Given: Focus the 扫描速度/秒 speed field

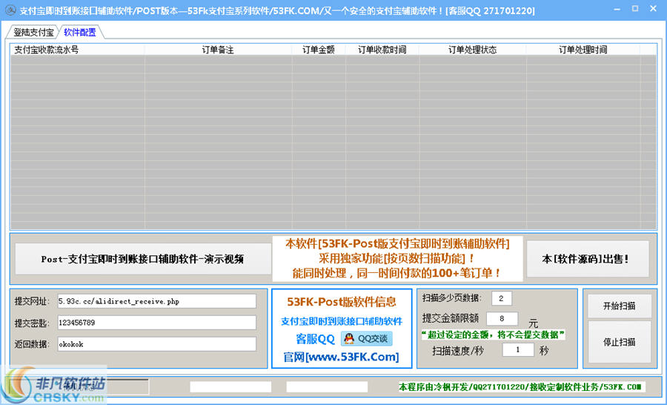Looking at the screenshot, I should [x=518, y=349].
